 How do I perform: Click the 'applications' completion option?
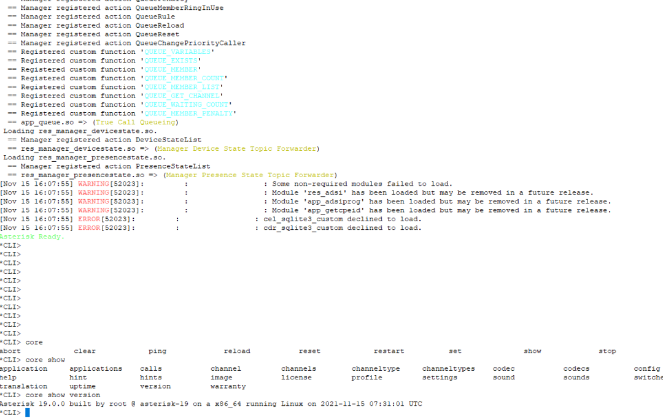point(96,369)
